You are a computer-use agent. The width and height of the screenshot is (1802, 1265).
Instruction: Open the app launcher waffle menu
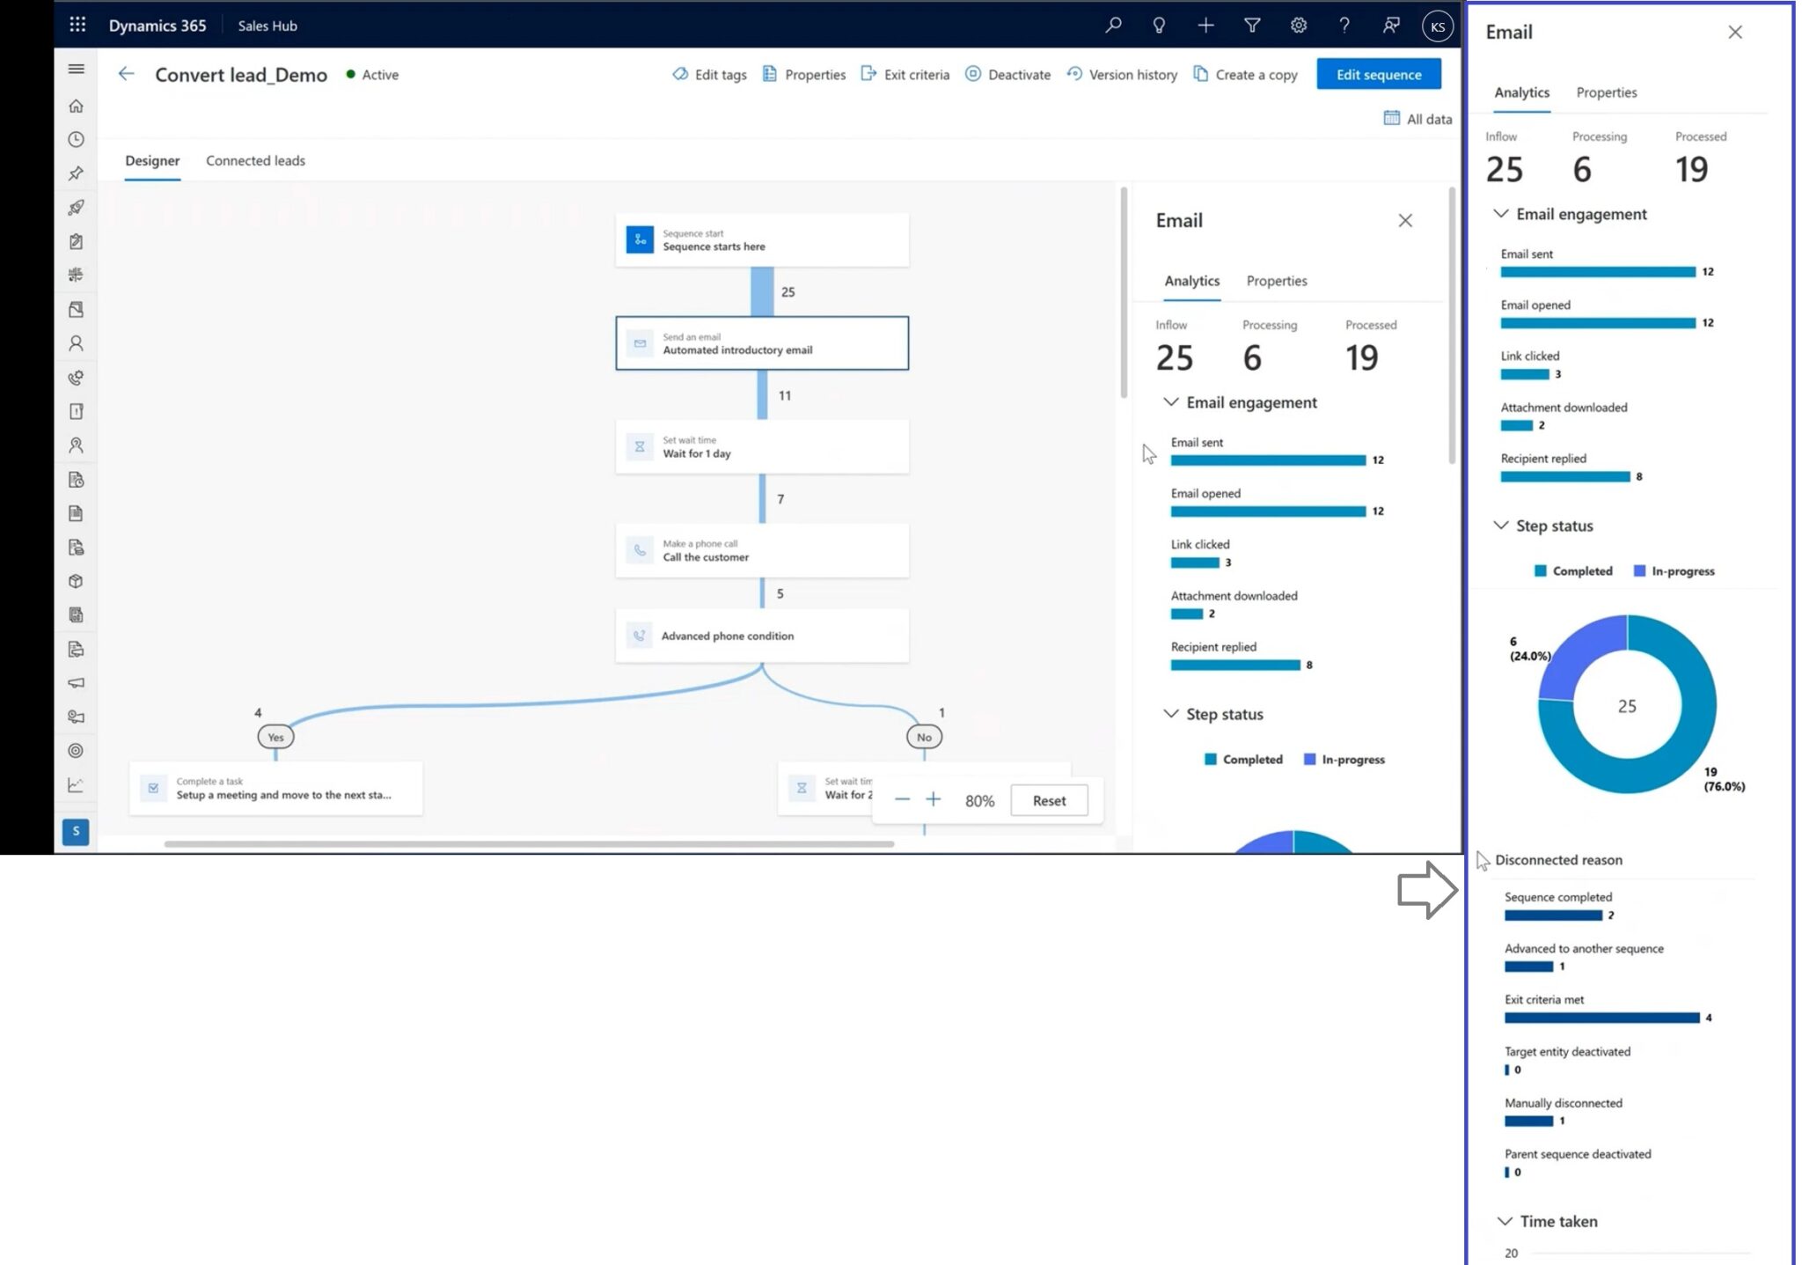point(77,25)
